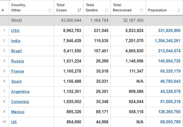This screenshot has width=183, height=127.
Task: Sort table by Population arrows
Action: 179,10
